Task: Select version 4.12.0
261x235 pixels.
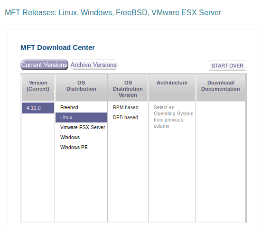Action: [x=38, y=108]
